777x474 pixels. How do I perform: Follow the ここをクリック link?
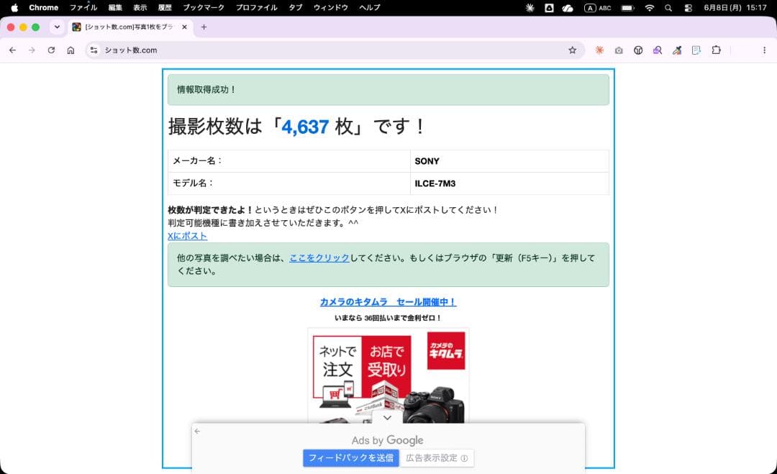pyautogui.click(x=319, y=258)
